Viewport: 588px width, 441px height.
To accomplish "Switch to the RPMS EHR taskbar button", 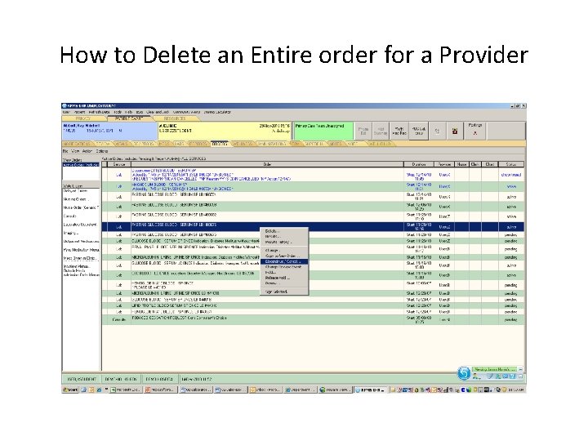I will (x=371, y=390).
